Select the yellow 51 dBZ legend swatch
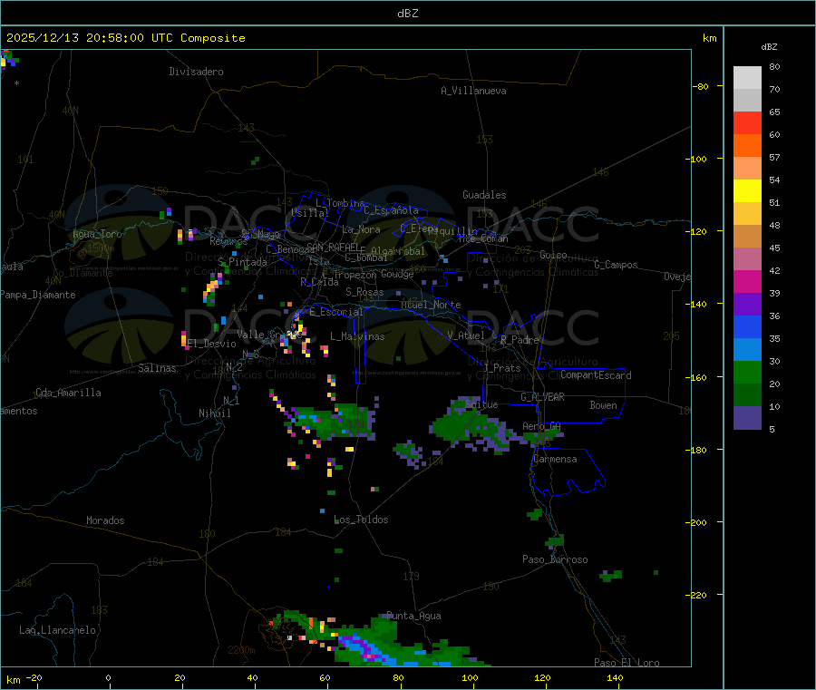This screenshot has height=690, width=816. (747, 191)
